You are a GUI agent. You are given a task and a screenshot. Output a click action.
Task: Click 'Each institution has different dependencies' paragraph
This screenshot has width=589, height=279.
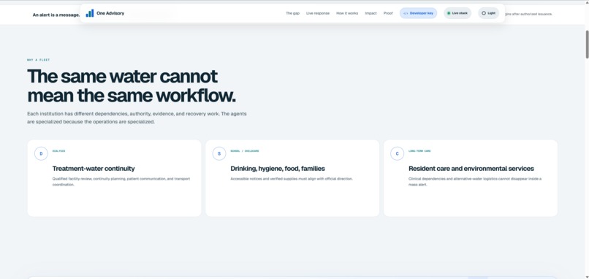coord(137,118)
